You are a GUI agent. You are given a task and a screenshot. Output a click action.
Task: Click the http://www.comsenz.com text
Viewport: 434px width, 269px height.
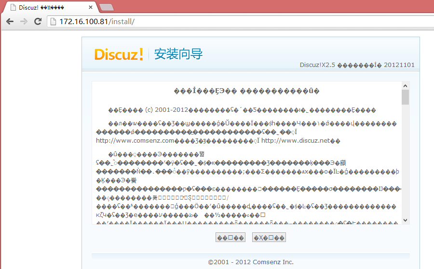(135, 141)
